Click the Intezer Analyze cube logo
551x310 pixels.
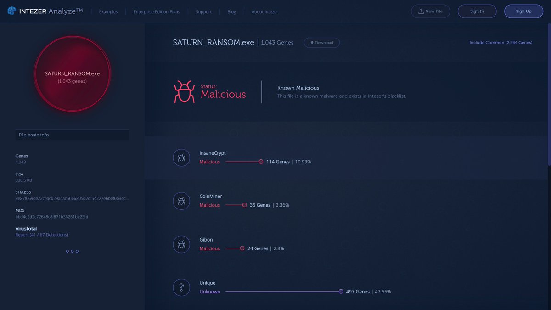click(x=12, y=11)
